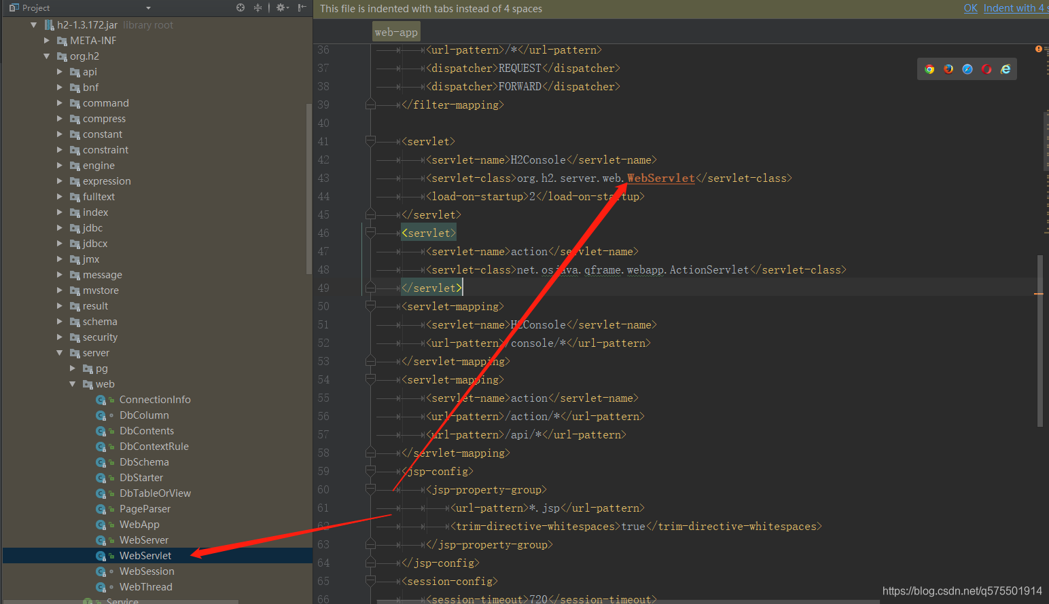The width and height of the screenshot is (1049, 604).
Task: Select WebSession class in tree
Action: [x=147, y=571]
